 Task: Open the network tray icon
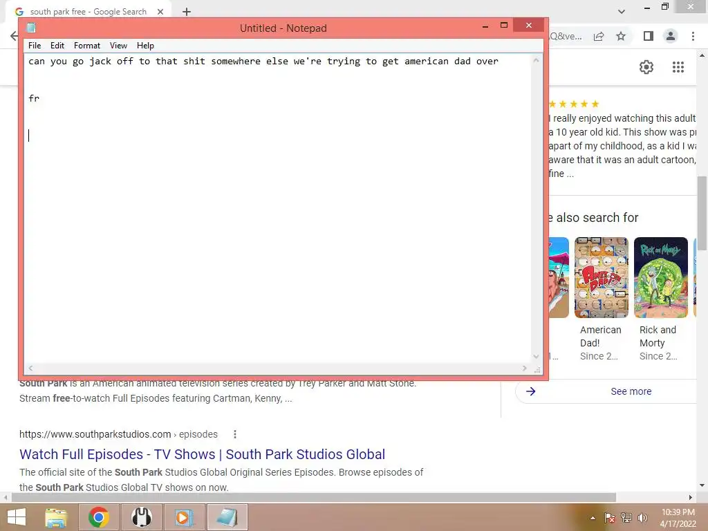pos(626,518)
